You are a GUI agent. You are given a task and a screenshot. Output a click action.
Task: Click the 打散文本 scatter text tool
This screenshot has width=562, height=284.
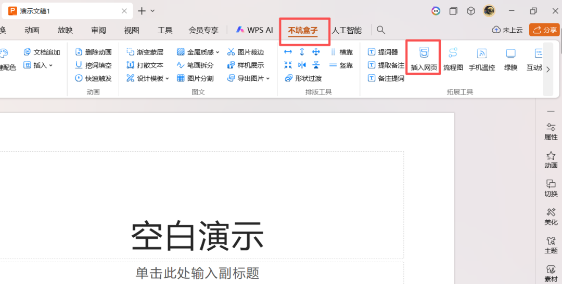click(145, 65)
